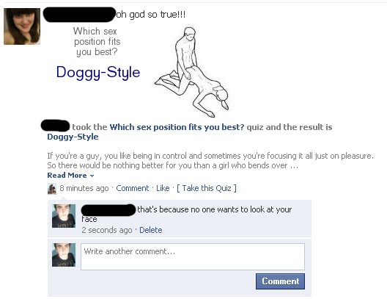Click the 8 minutes ago timestamp
The height and width of the screenshot is (299, 387).
pos(84,188)
